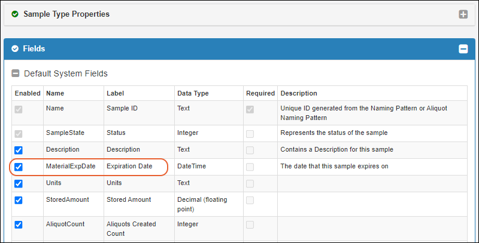Check Required box for Stored Amount
Screen dimensions: 479x243
click(x=250, y=200)
